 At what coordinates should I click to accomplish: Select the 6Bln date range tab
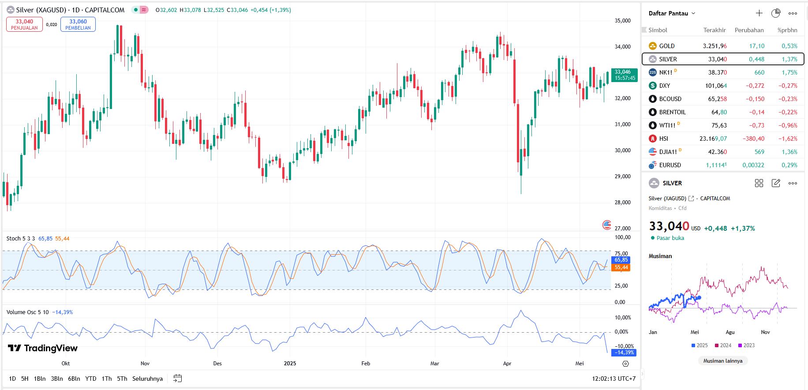coord(74,379)
